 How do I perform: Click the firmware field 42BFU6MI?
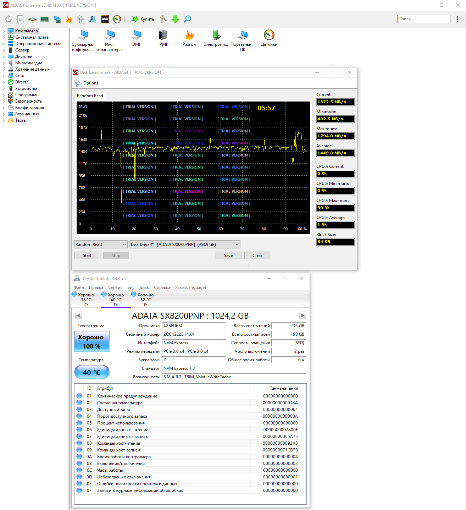[194, 326]
